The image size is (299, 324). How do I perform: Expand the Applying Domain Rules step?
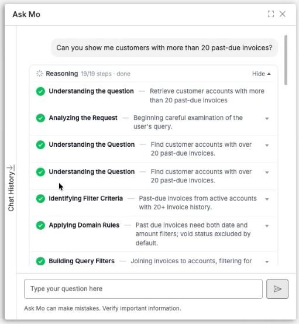267,226
